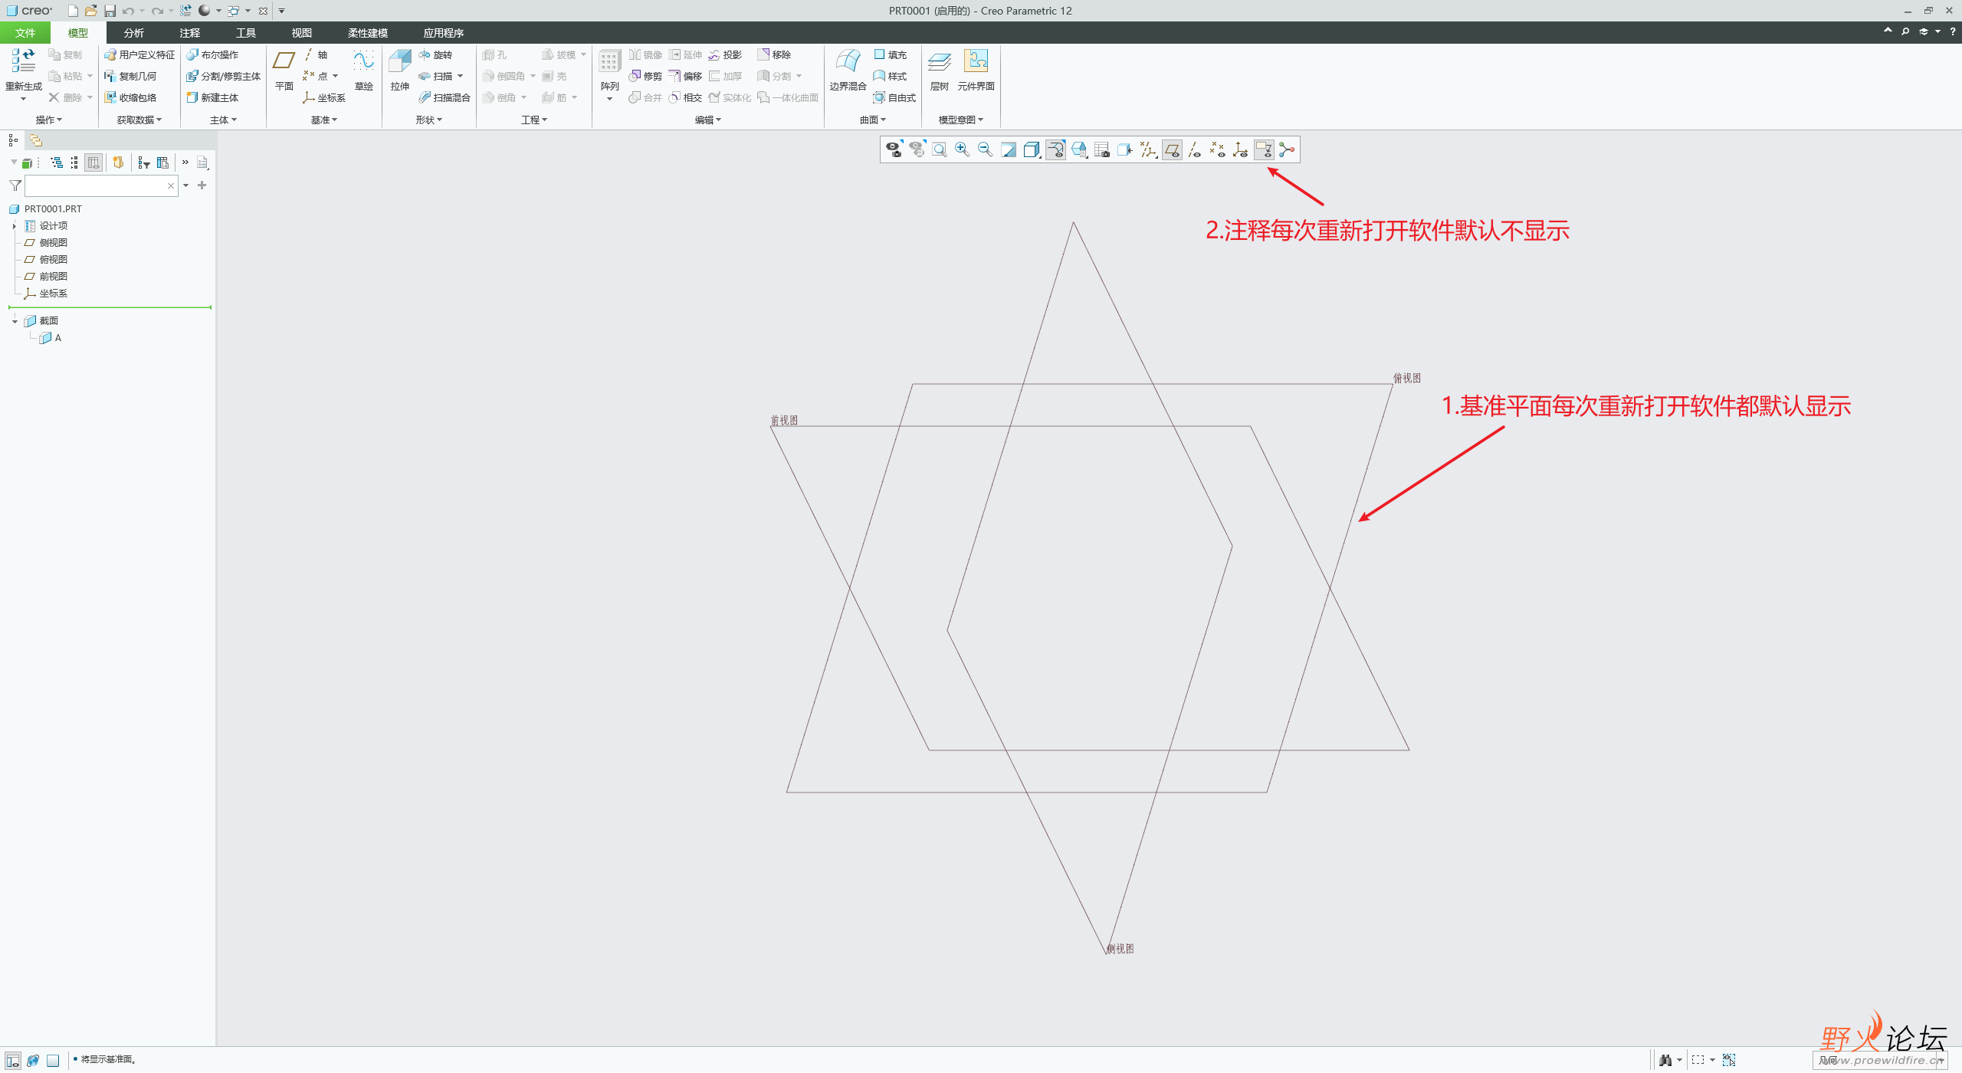This screenshot has height=1073, width=1962.
Task: Switch to the 工具 (Tools) tab
Action: click(x=245, y=33)
